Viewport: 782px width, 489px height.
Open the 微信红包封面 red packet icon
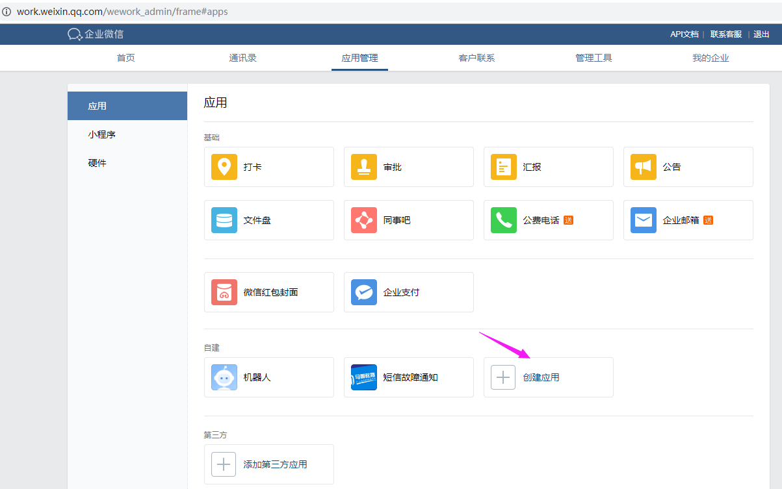pyautogui.click(x=224, y=292)
